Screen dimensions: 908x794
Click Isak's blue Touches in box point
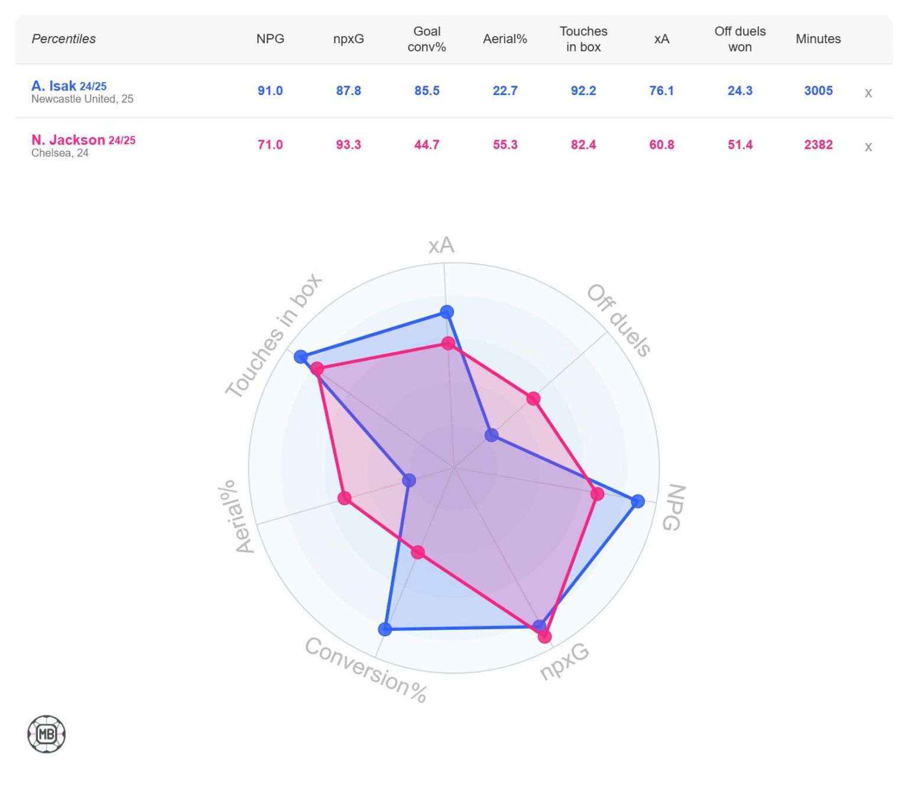[301, 356]
